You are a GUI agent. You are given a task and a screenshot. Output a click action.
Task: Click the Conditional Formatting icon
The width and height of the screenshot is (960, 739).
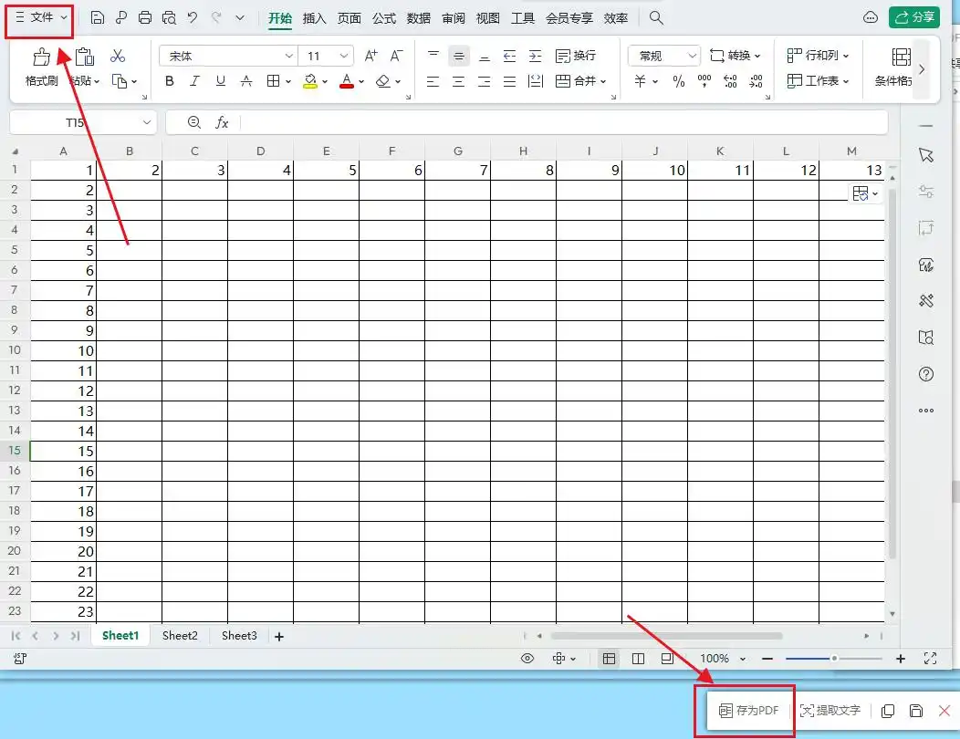point(901,57)
